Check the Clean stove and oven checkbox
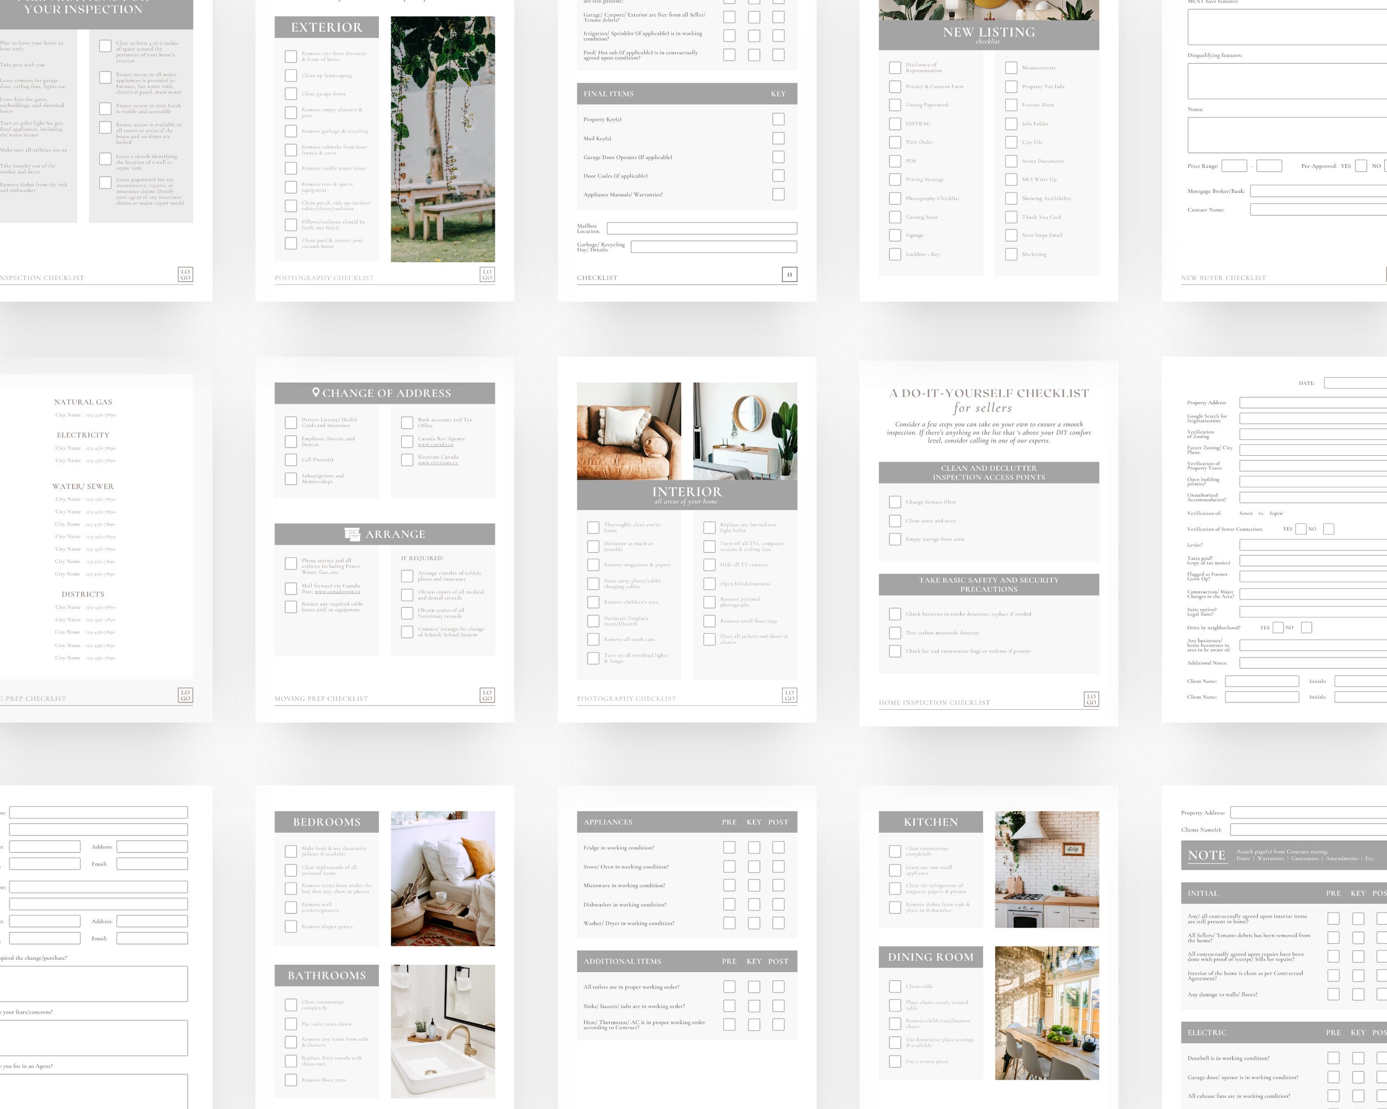1387x1109 pixels. click(895, 521)
